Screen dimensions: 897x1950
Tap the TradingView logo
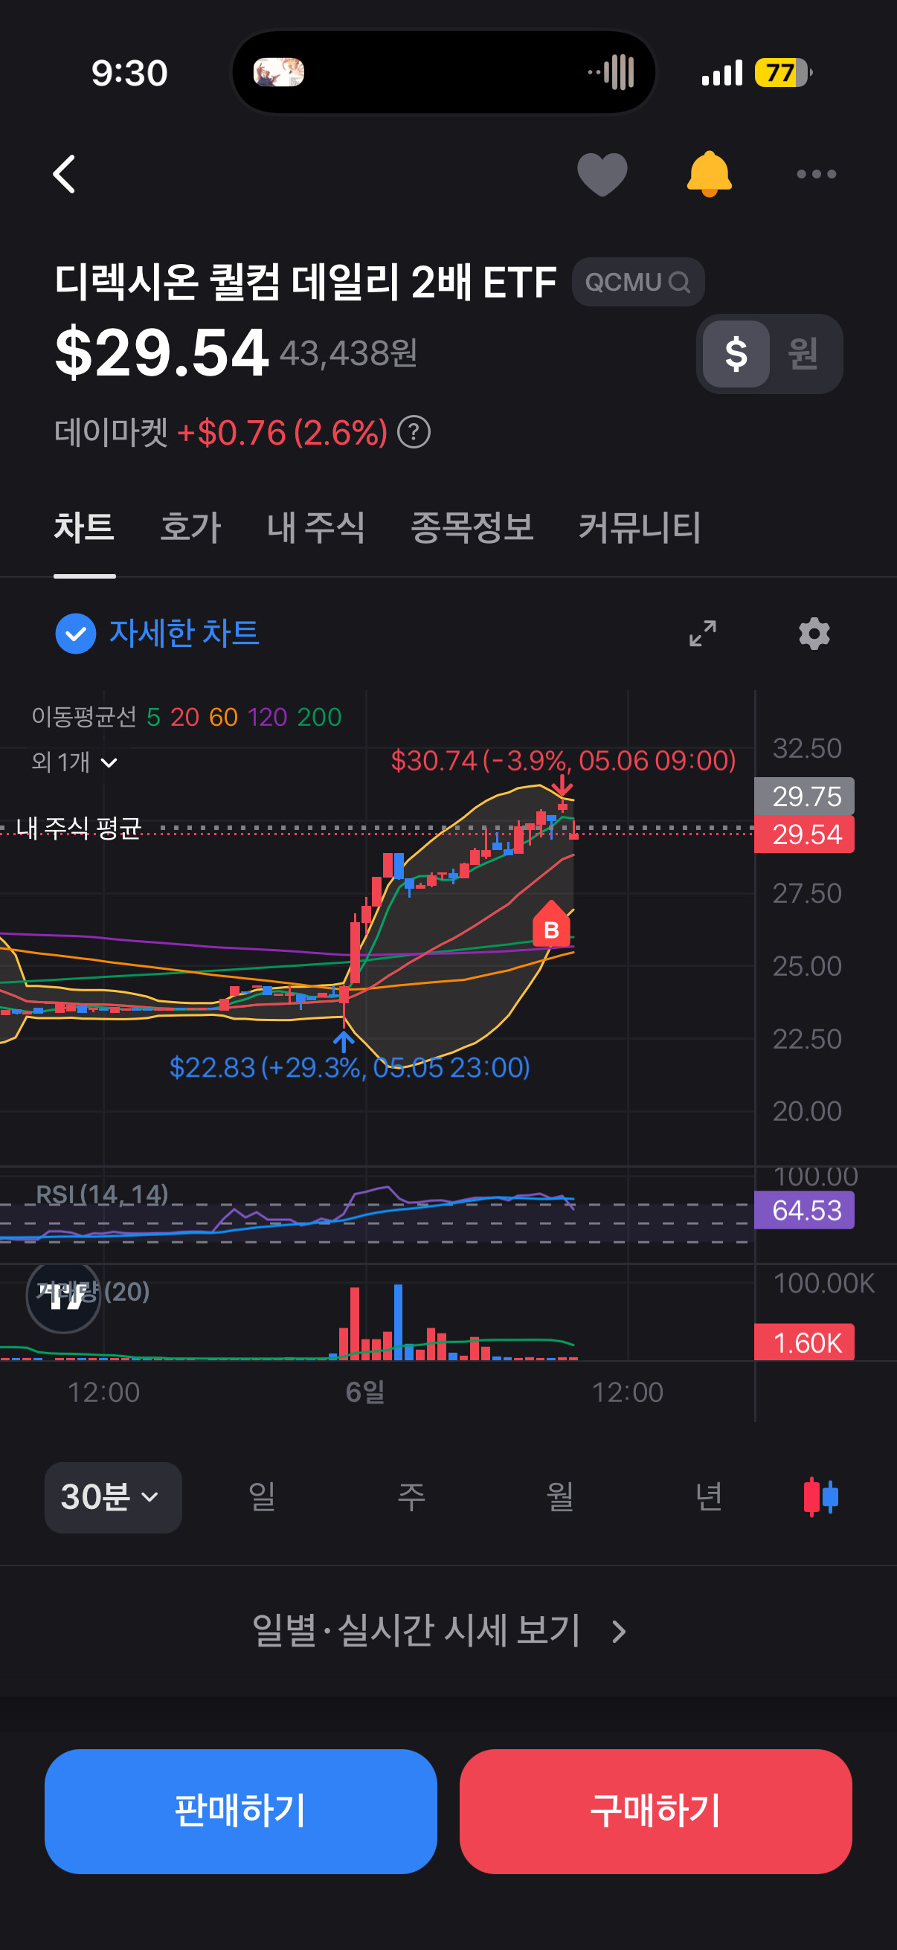point(63,1296)
